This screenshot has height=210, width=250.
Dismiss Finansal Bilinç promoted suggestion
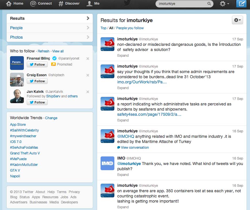pyautogui.click(x=88, y=59)
